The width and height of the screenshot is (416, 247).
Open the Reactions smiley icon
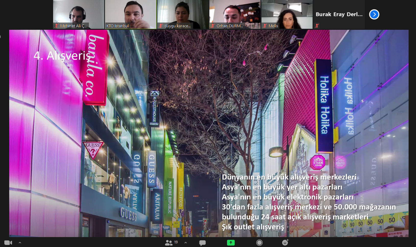[x=285, y=242]
